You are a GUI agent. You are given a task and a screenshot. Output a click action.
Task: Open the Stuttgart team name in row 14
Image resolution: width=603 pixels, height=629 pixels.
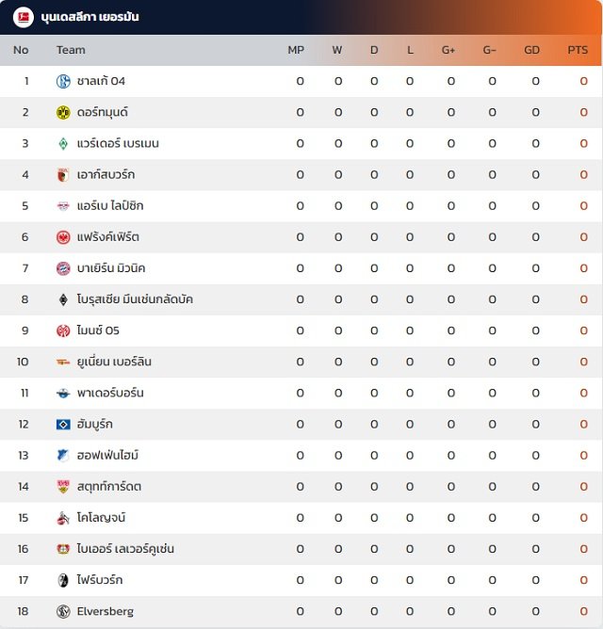pyautogui.click(x=108, y=487)
